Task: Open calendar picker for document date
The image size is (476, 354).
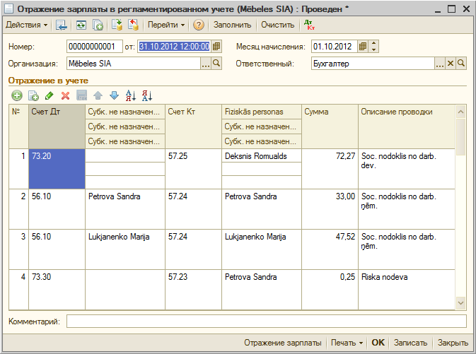Action: [x=216, y=47]
